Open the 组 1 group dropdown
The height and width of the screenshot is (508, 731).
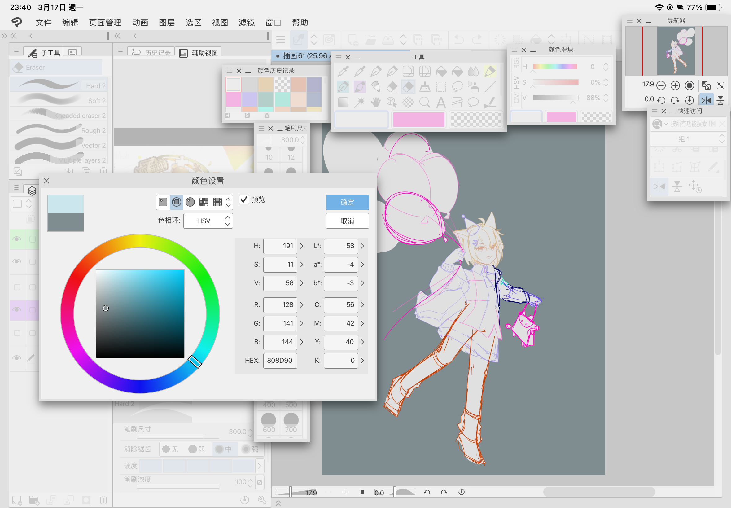click(688, 139)
